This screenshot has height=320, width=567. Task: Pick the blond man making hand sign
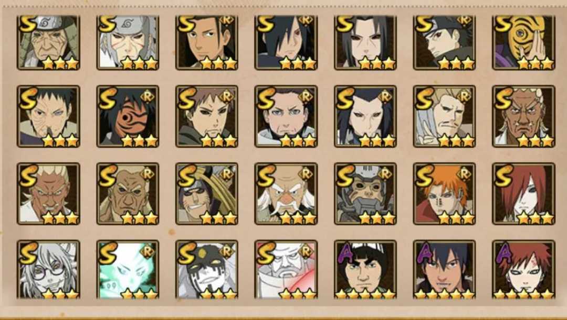point(445,116)
